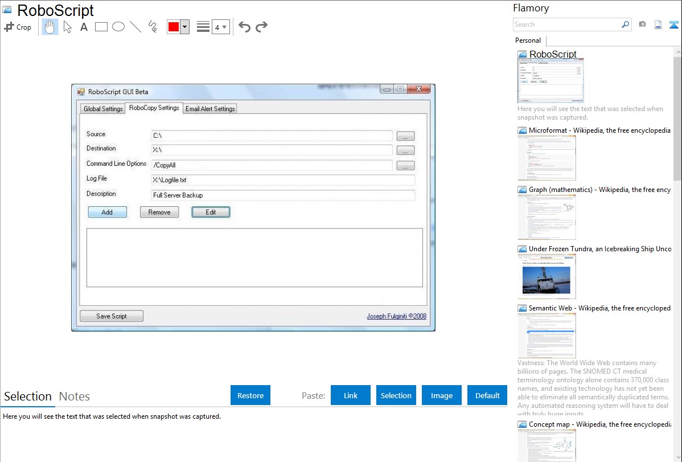Screen dimensions: 682x462
Task: Click into the Flamory search field
Action: point(566,24)
